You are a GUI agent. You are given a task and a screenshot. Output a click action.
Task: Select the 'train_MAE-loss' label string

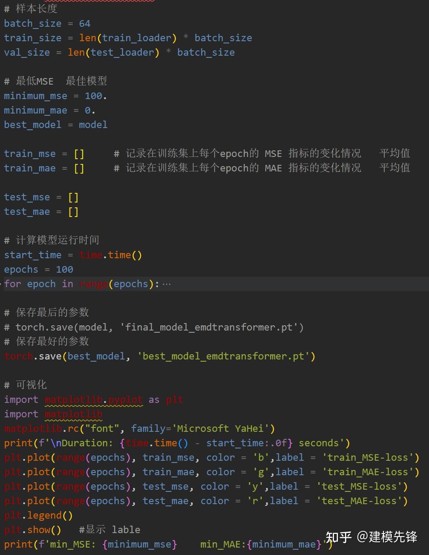click(x=368, y=472)
